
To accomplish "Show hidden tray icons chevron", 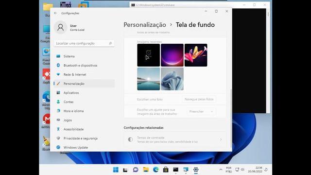I will click(221, 170).
